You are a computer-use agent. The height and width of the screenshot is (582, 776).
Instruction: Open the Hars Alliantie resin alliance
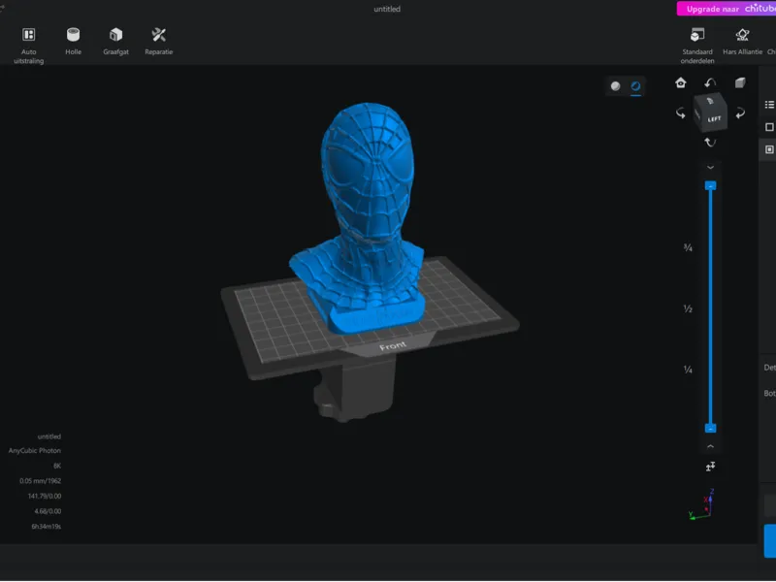[x=742, y=41]
